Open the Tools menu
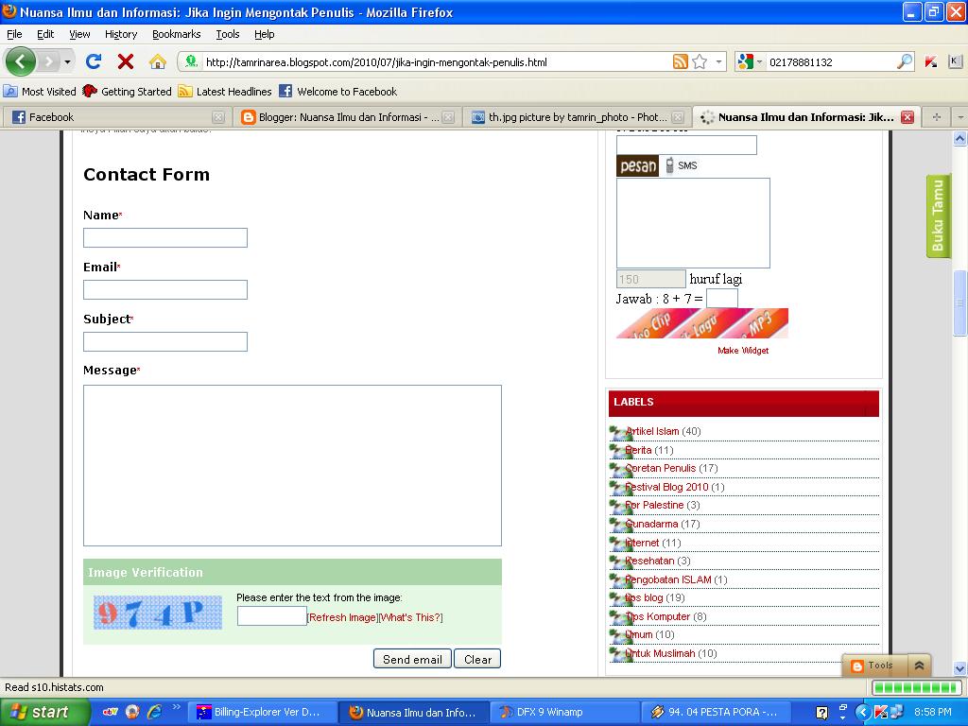Viewport: 968px width, 726px height. pos(227,34)
